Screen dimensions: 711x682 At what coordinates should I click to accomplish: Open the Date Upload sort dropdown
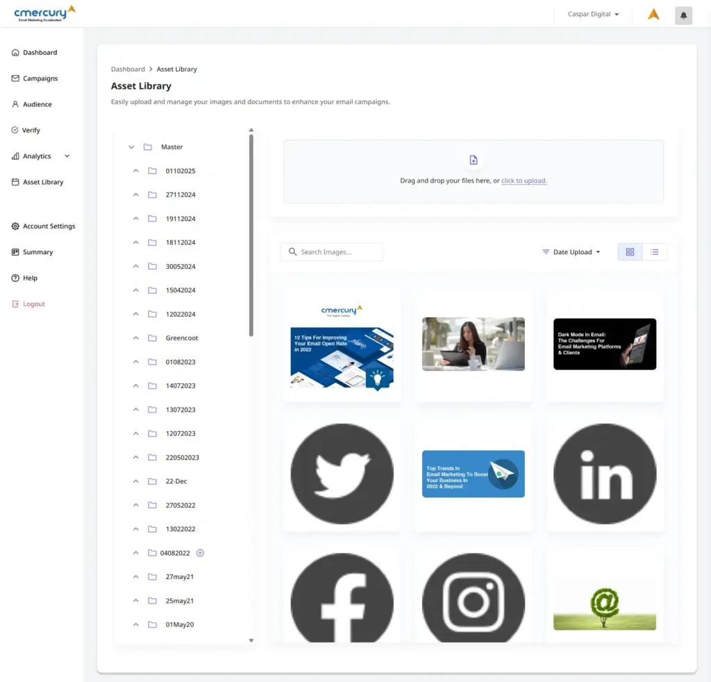(x=571, y=252)
